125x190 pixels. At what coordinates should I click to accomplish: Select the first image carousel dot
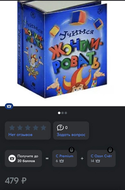pyautogui.click(x=59, y=113)
